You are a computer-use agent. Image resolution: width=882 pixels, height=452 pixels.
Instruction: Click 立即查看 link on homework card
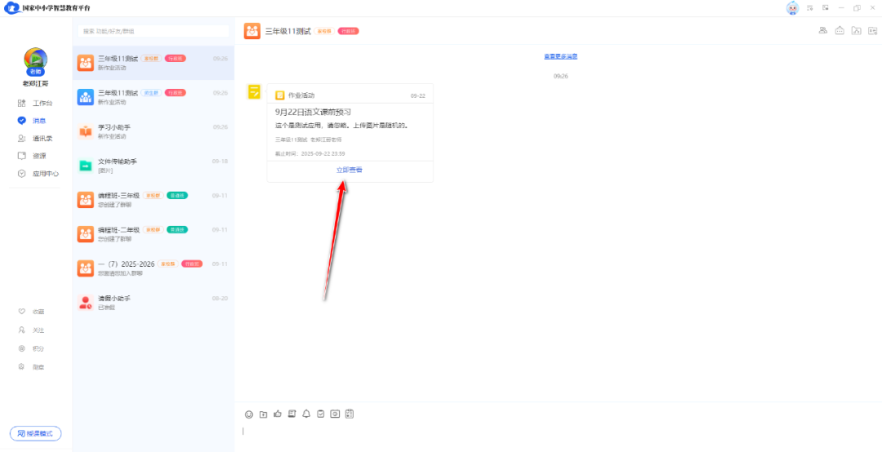pyautogui.click(x=350, y=170)
